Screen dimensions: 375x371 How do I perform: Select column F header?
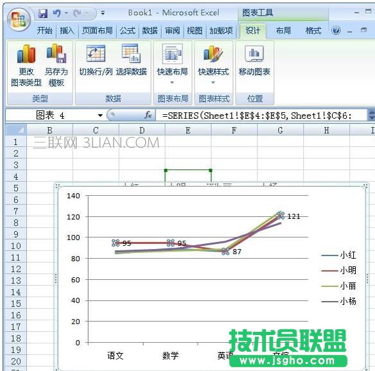[234, 130]
